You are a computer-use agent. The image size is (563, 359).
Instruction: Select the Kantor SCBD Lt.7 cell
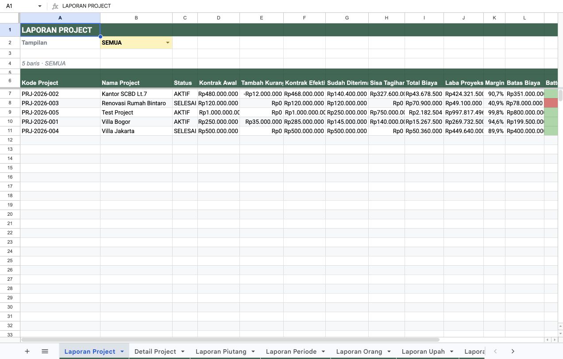(136, 94)
